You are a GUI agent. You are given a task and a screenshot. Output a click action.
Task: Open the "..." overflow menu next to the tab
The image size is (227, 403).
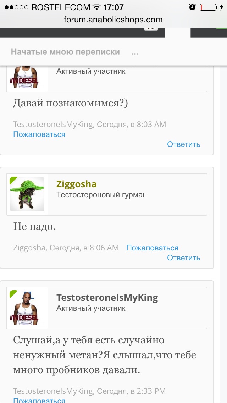tap(135, 53)
